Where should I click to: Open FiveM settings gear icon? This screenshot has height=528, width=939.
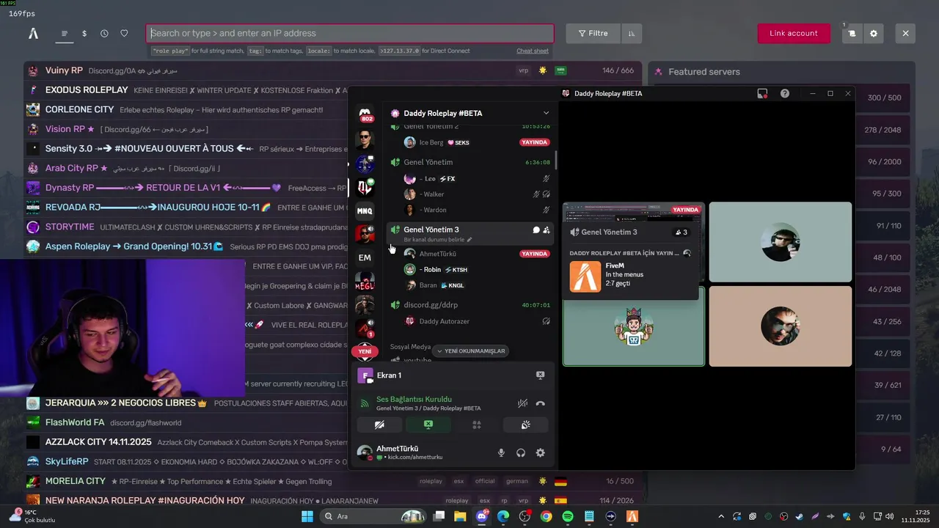click(x=873, y=33)
